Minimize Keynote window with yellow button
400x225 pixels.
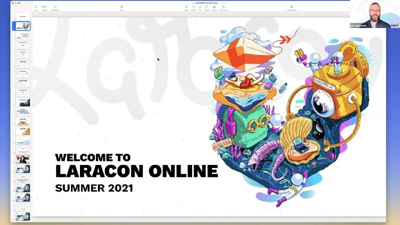pos(16,3)
